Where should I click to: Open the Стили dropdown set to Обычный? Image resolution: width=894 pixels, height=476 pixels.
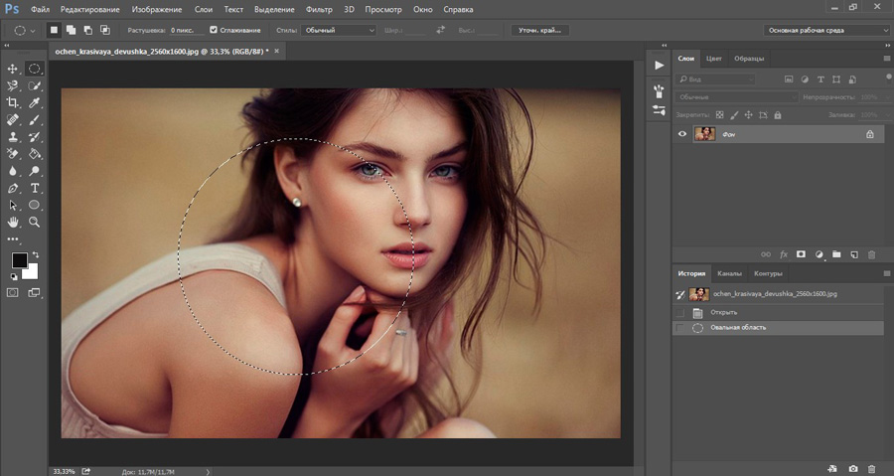coord(338,30)
